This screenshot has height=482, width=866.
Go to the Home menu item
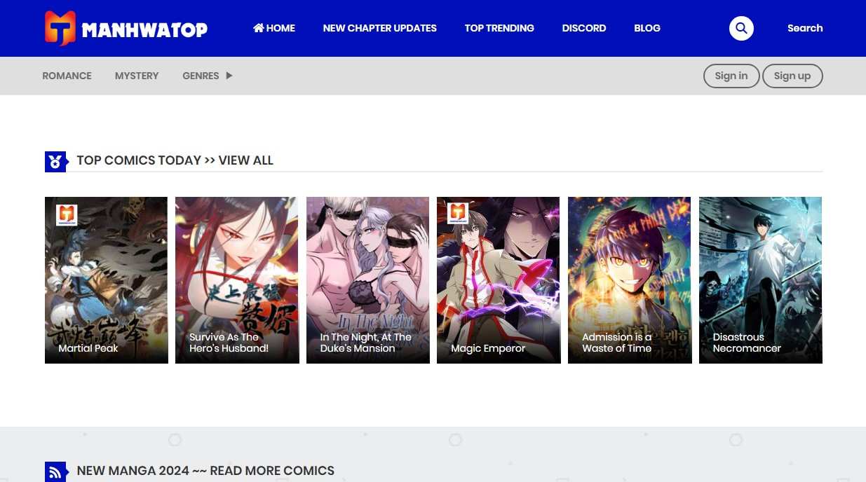tap(274, 28)
